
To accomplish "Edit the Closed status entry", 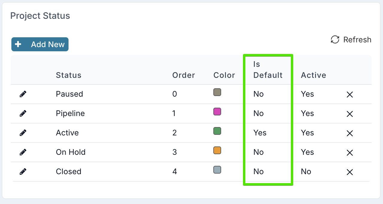I will tap(23, 172).
